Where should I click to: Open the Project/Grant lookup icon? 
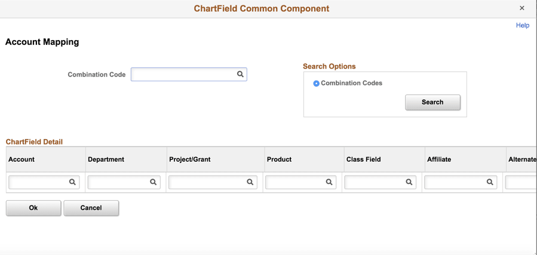[x=250, y=182]
